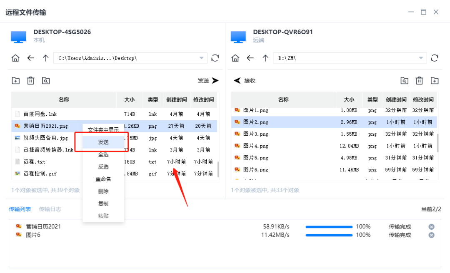Image resolution: width=450 pixels, height=273 pixels.
Task: Go to home folder on local panel
Action: click(15, 58)
